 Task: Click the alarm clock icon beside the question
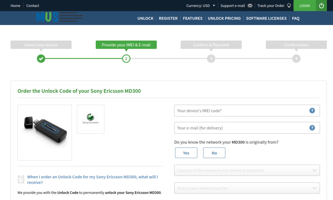click(x=21, y=179)
